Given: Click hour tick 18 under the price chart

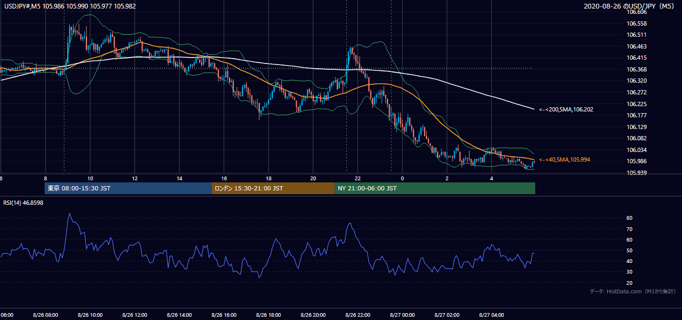Looking at the screenshot, I should [x=268, y=179].
